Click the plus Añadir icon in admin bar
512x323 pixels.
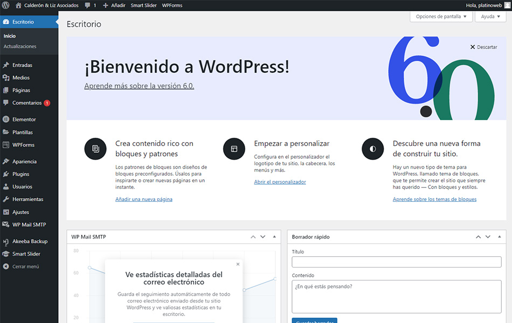pos(105,5)
